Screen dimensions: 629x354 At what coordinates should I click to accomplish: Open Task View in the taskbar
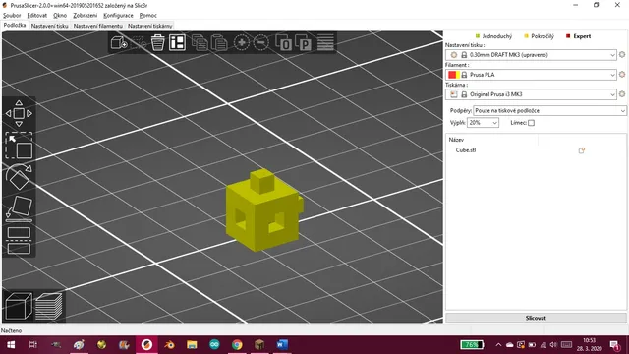click(x=33, y=345)
